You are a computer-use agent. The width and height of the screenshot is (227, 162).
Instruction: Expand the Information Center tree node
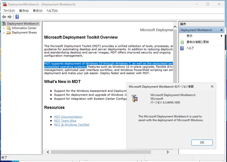pyautogui.click(x=4, y=28)
